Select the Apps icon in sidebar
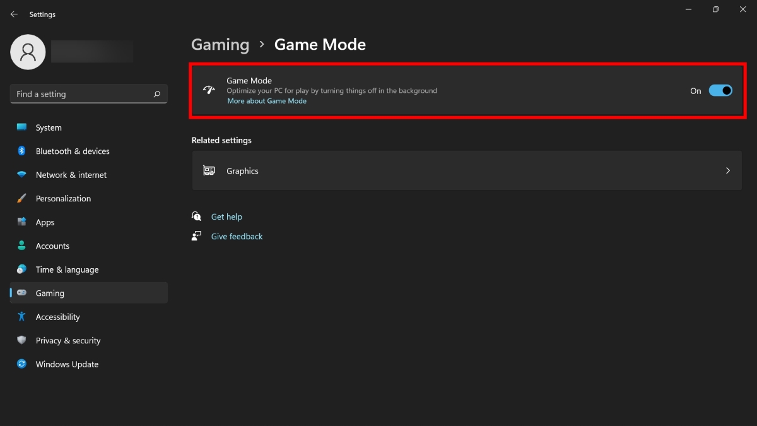Screen dimensions: 757x426 point(21,222)
